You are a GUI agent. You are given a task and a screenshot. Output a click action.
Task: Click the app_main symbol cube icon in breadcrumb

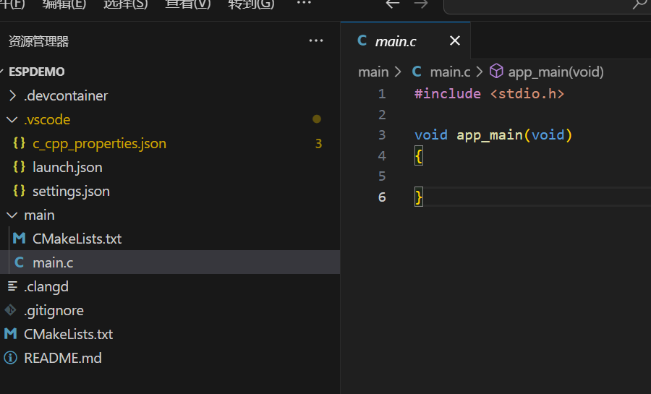point(496,72)
